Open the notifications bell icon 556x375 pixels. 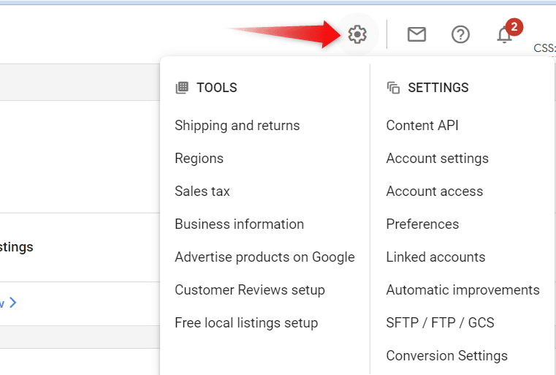(x=504, y=34)
